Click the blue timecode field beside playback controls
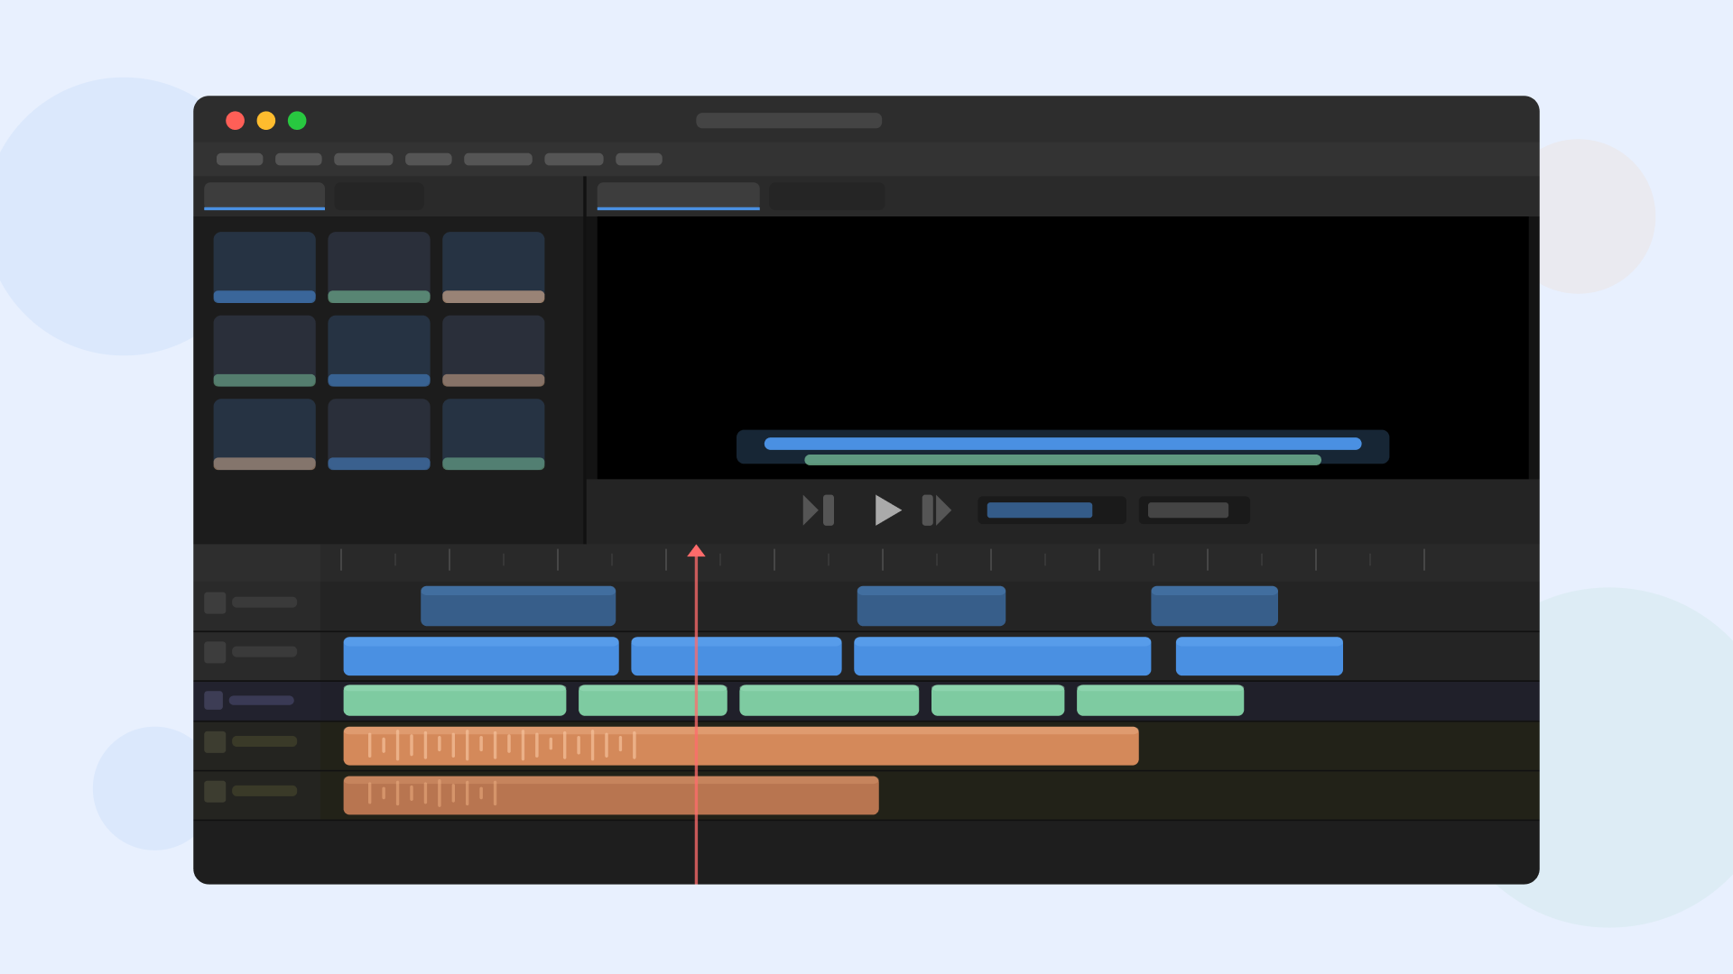The height and width of the screenshot is (974, 1733). 1039,510
